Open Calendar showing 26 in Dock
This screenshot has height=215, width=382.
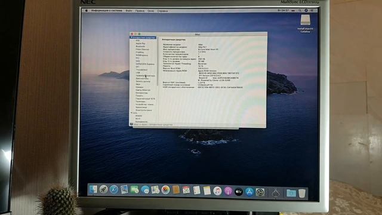[x=186, y=191]
